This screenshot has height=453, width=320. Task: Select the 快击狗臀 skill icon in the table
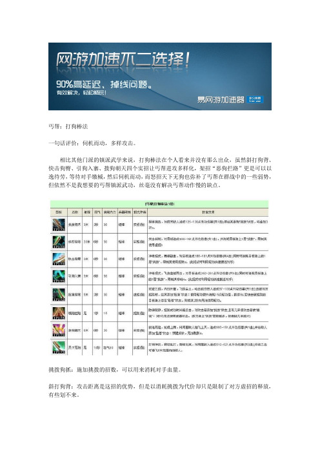tap(59, 259)
